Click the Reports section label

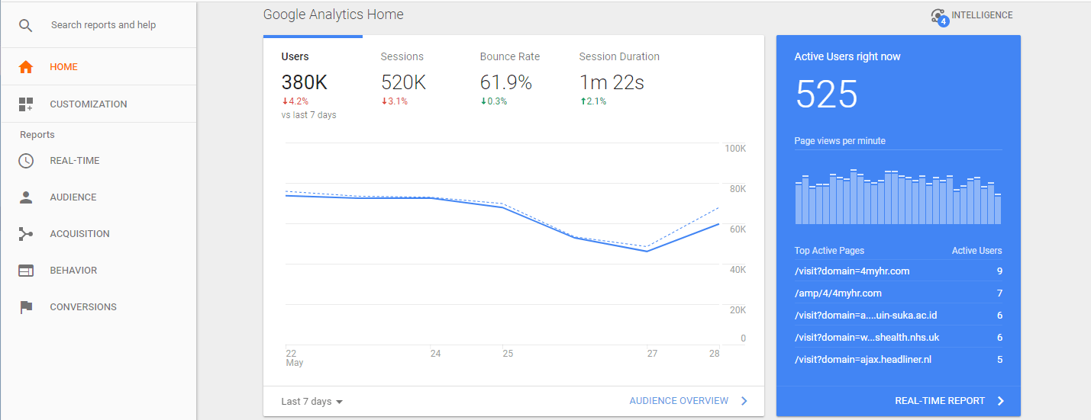coord(37,135)
